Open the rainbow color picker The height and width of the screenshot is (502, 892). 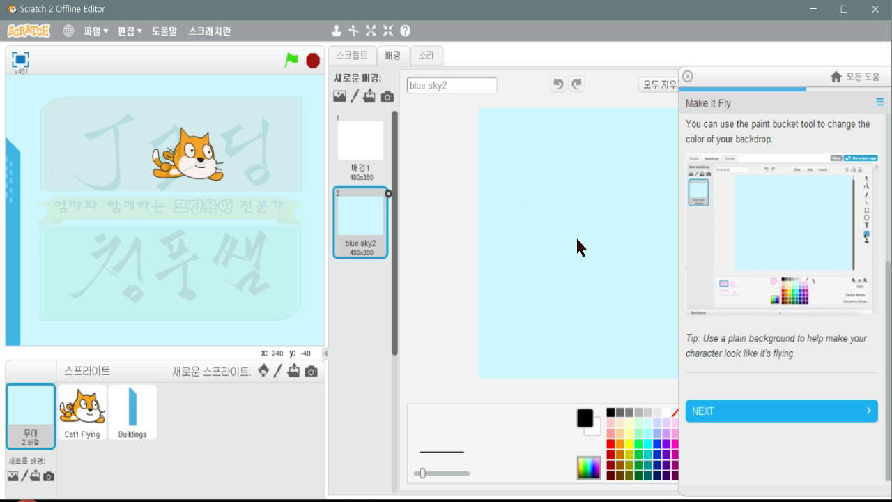pos(589,468)
